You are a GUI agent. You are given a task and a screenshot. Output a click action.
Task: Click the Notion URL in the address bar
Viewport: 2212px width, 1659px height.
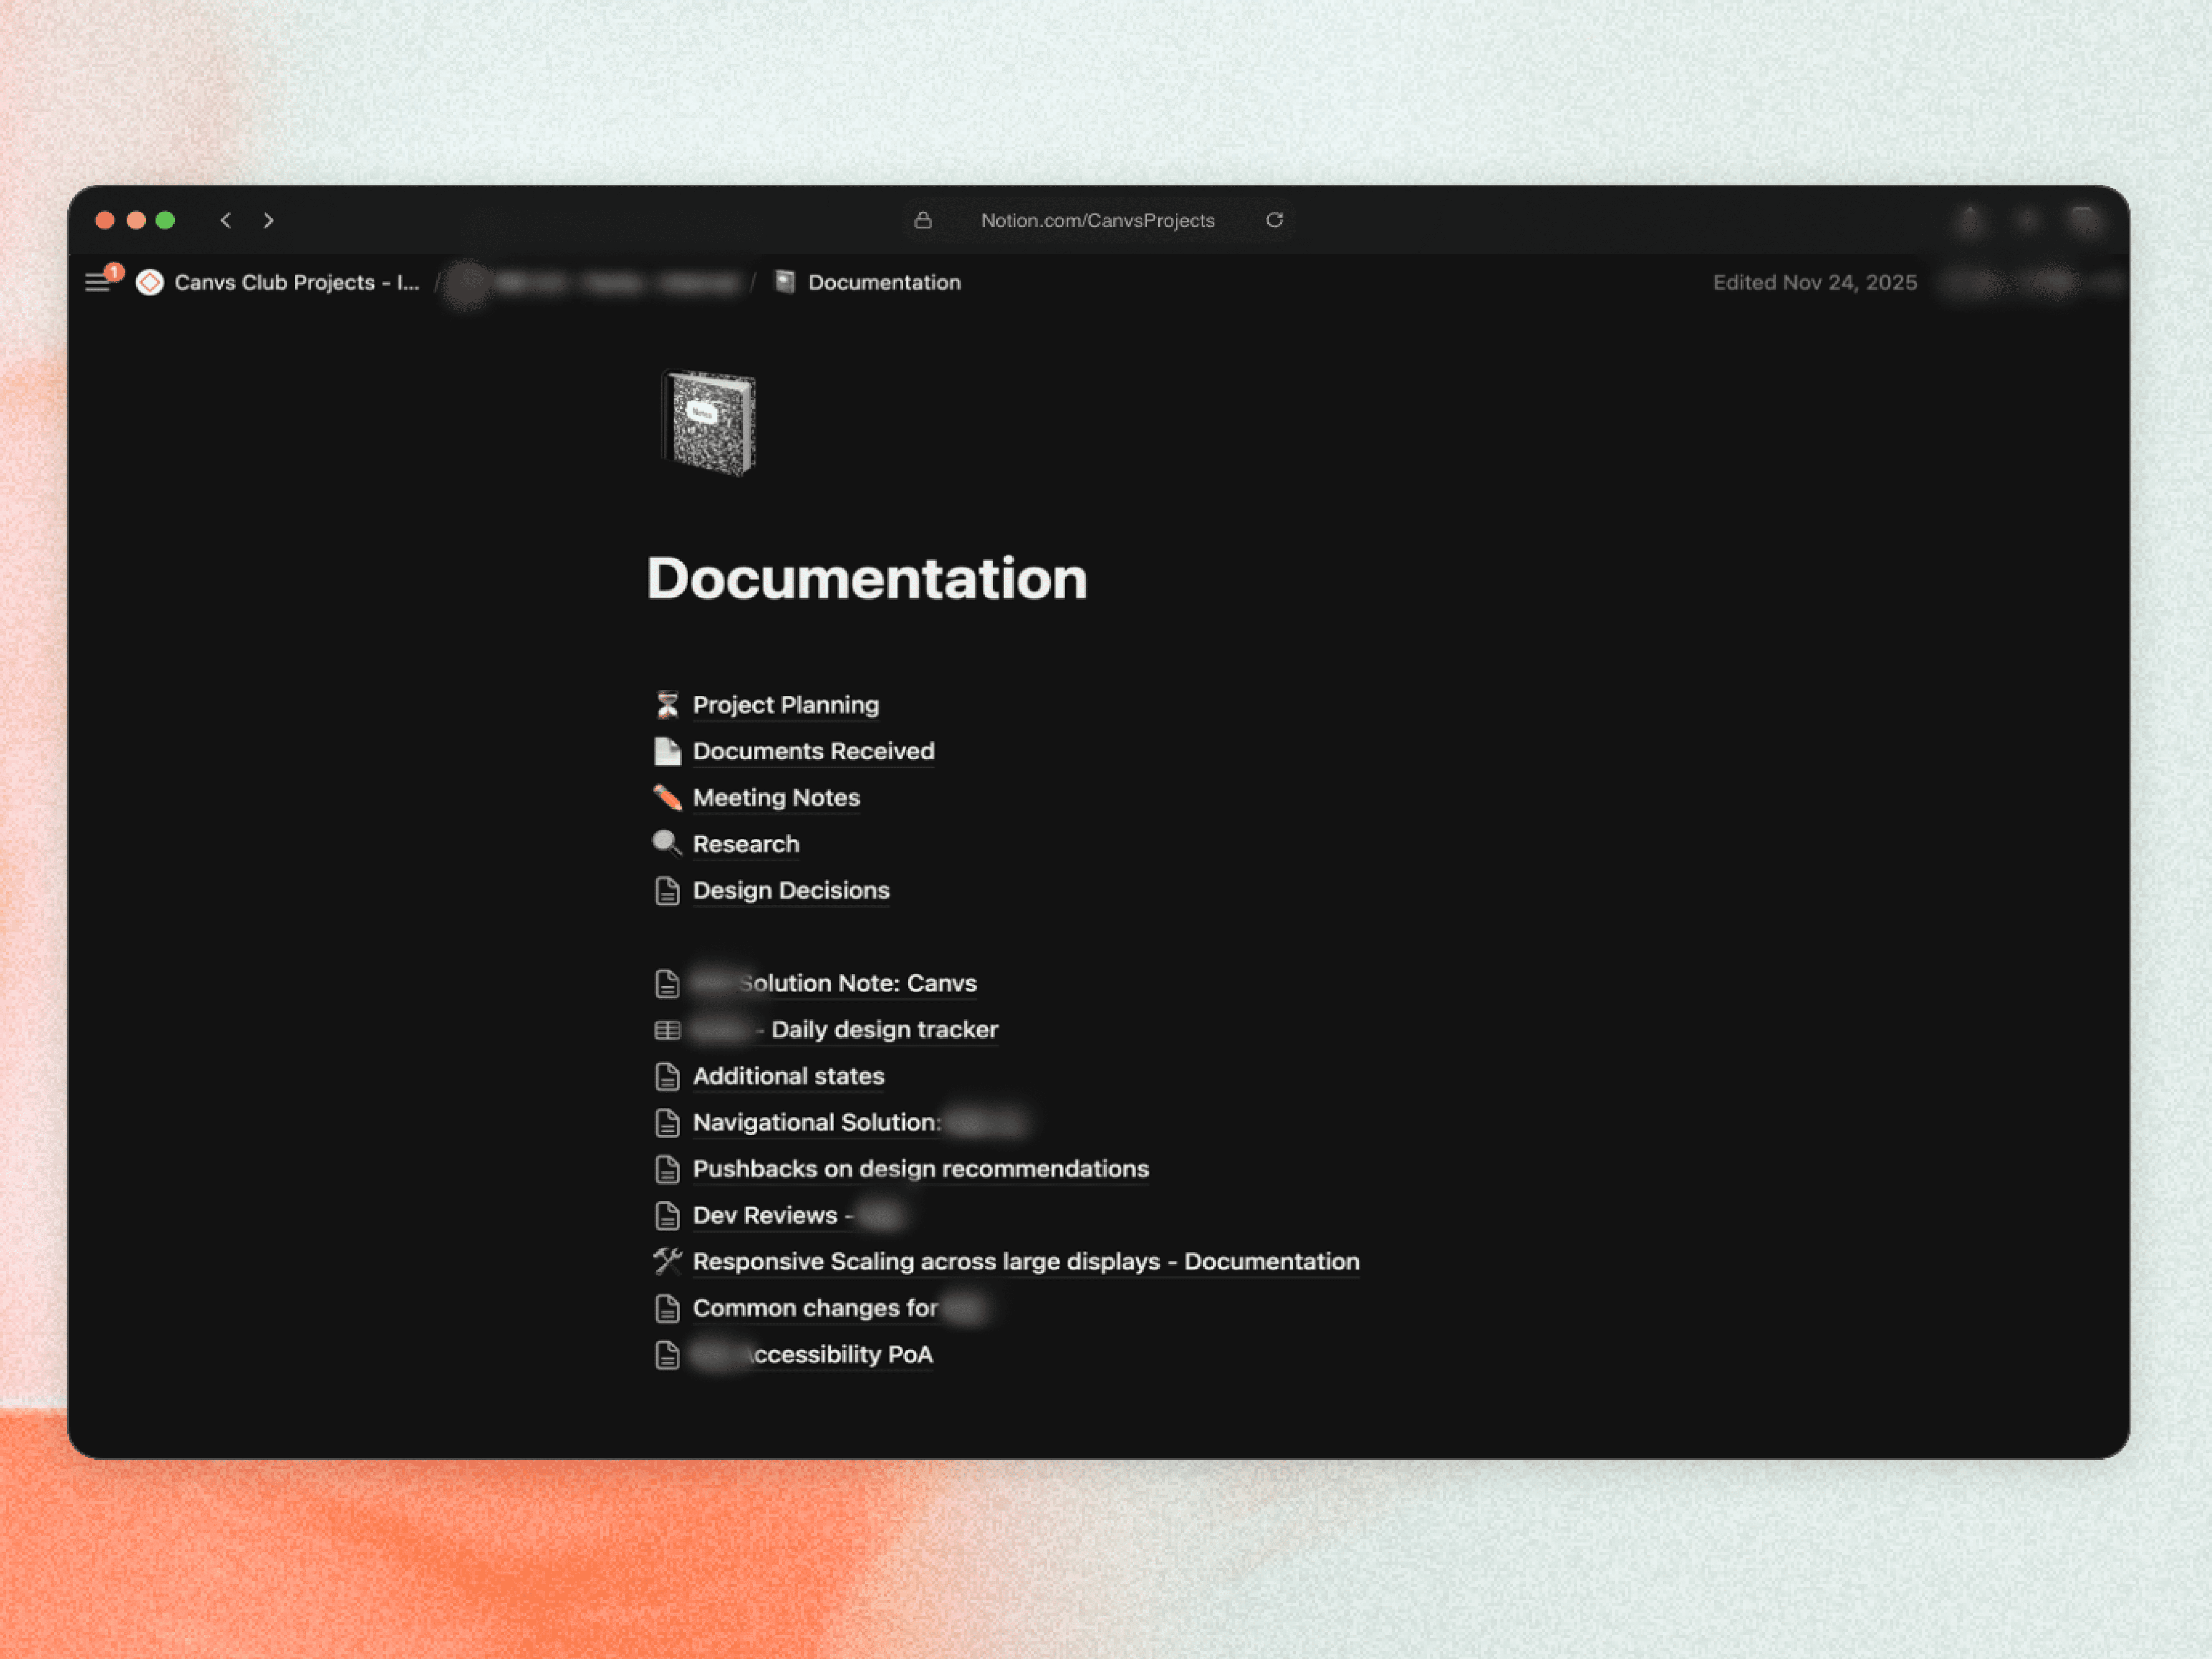click(x=1097, y=220)
